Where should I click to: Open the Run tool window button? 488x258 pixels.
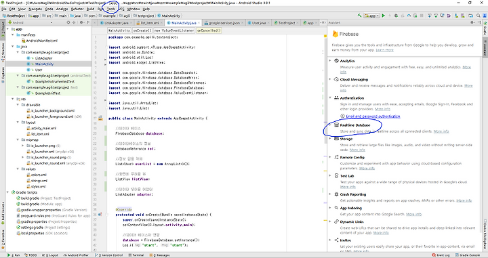pyautogui.click(x=14, y=255)
